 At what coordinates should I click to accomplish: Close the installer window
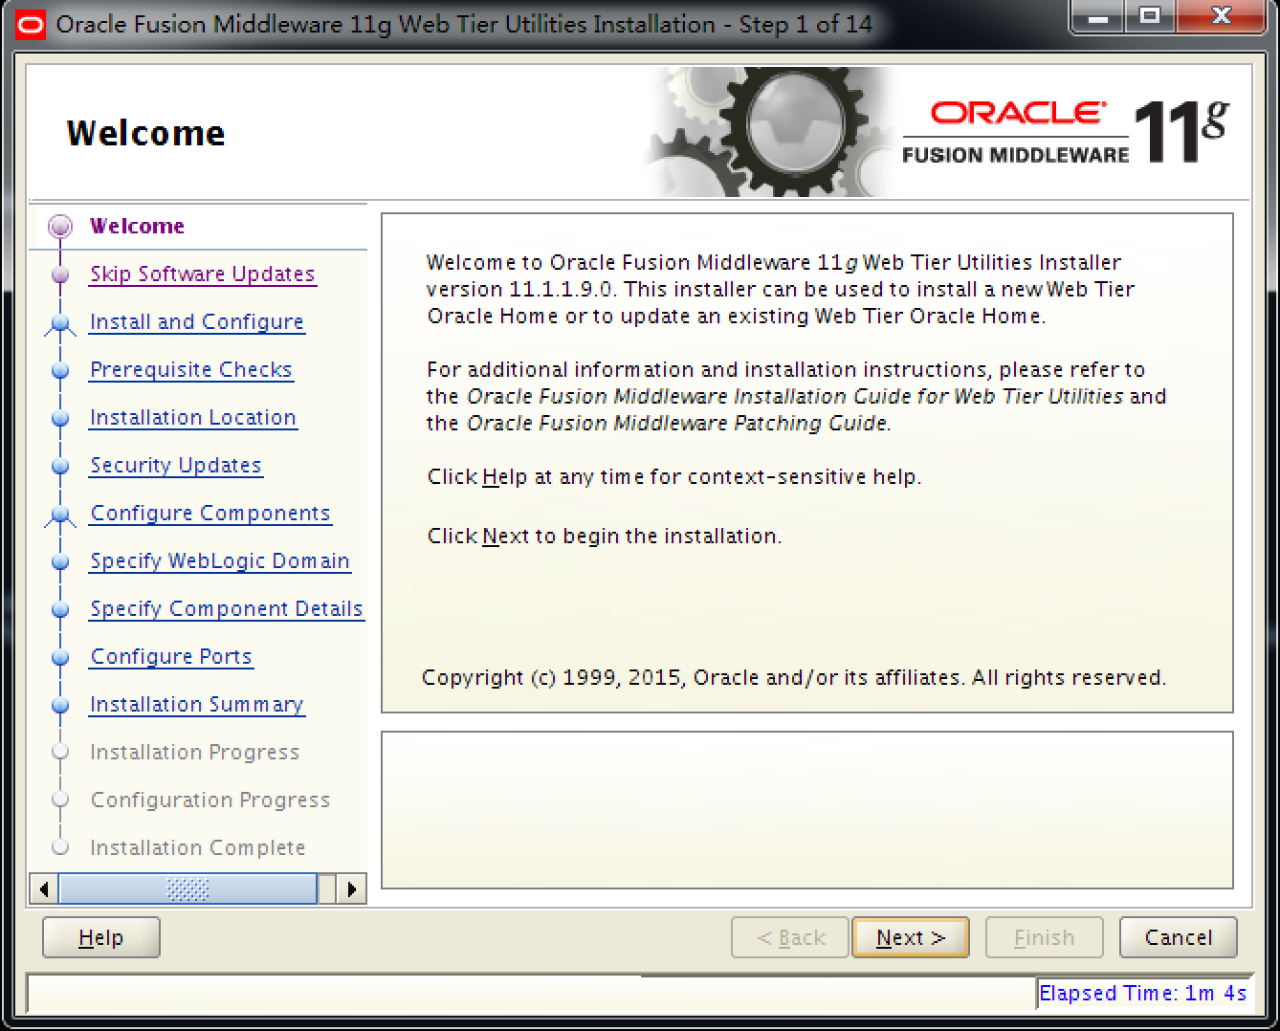1222,17
